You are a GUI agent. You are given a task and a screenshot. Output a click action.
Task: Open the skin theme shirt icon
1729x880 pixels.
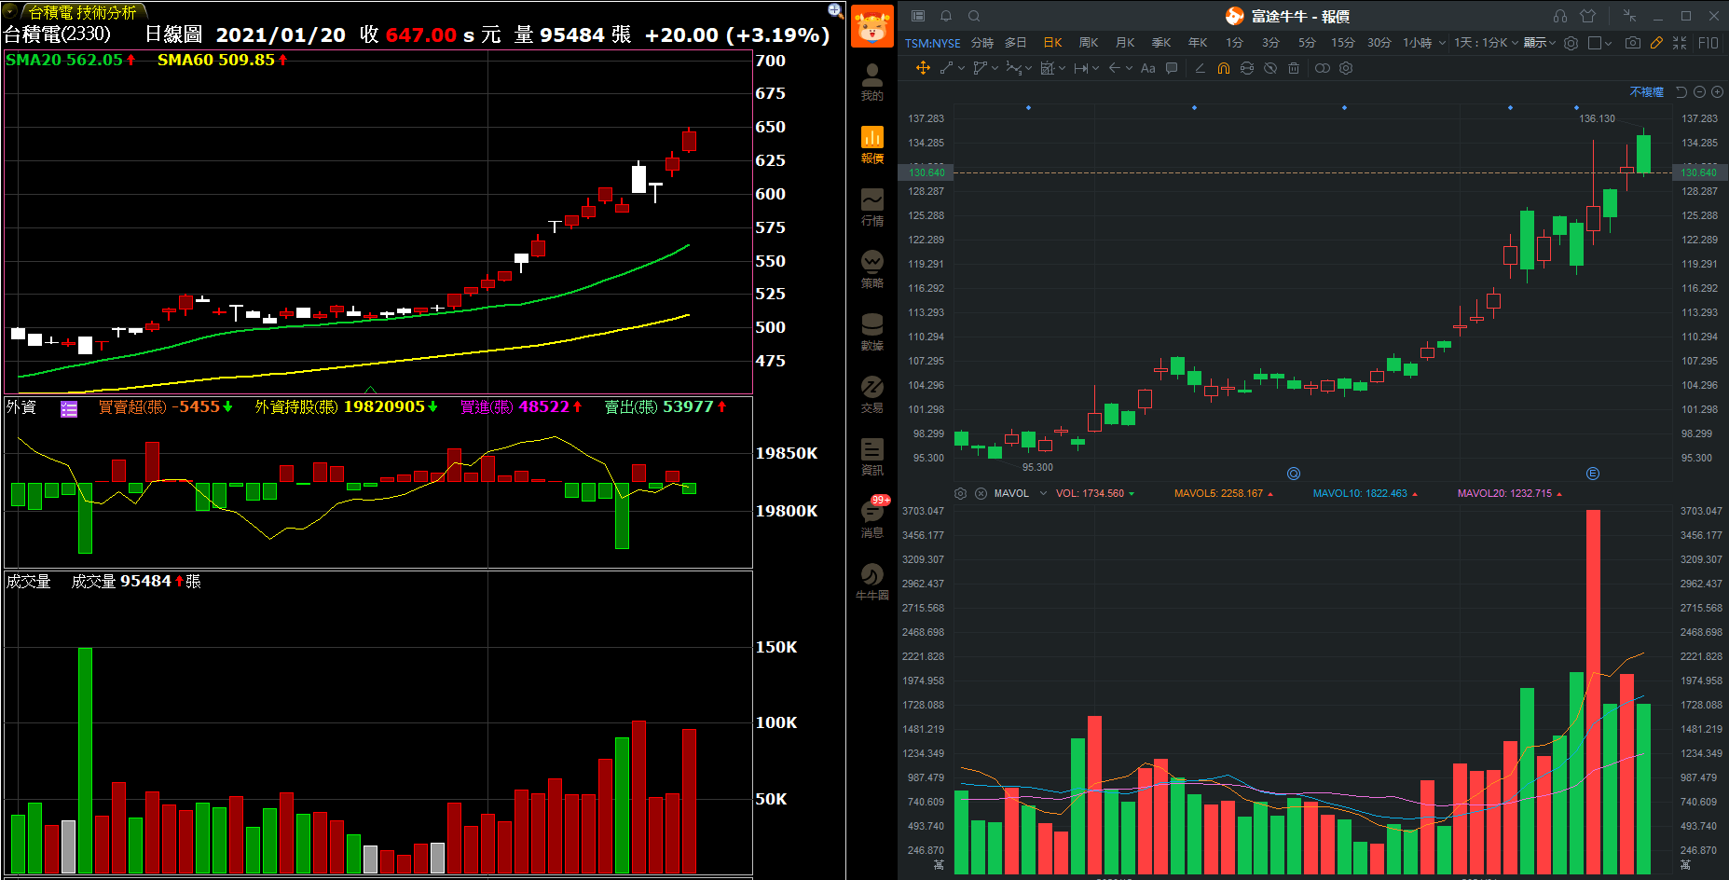click(x=1587, y=16)
